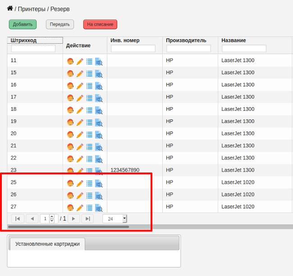The image size is (293, 276).
Task: Select the Установленные картриджи tab
Action: click(x=47, y=244)
